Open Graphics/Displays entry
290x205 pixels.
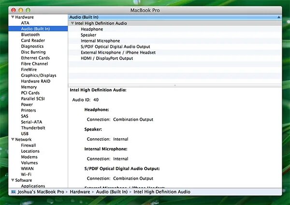[39, 75]
